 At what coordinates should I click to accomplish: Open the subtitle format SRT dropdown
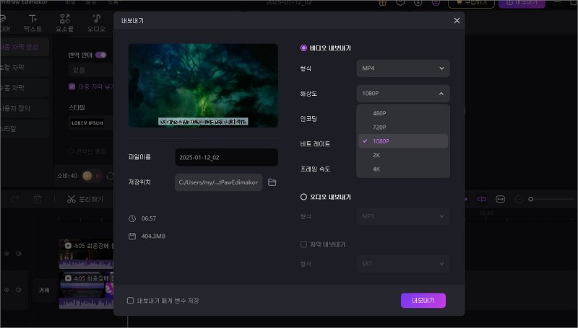point(403,264)
